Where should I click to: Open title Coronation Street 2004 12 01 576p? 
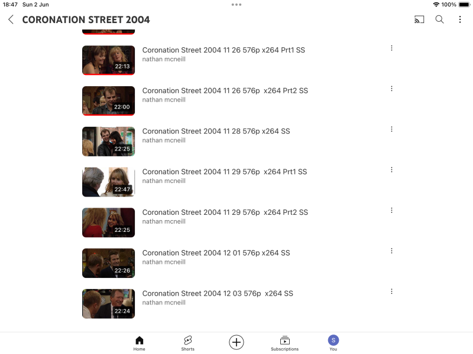pos(216,253)
